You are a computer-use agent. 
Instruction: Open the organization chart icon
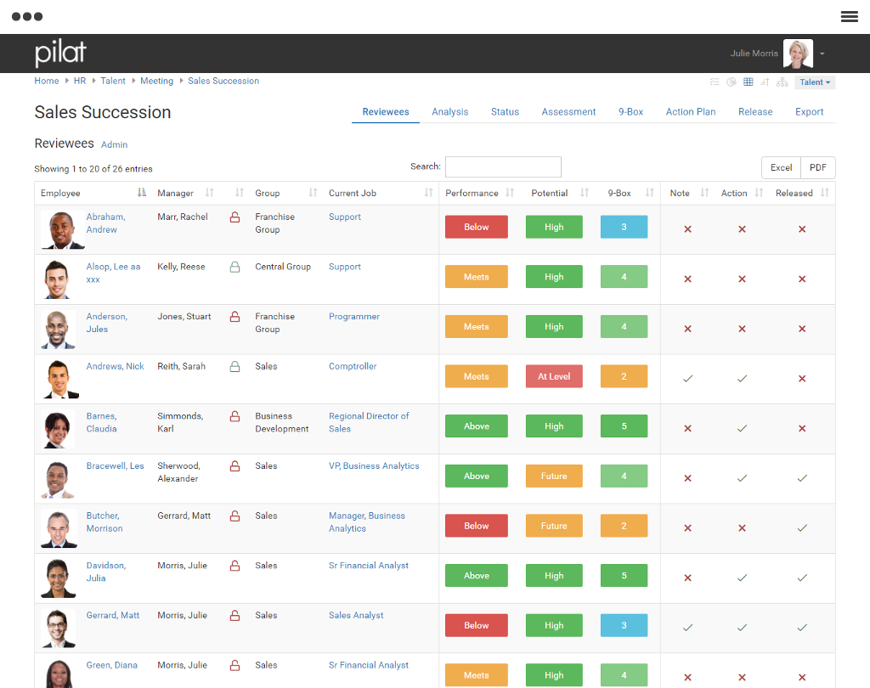tap(782, 82)
